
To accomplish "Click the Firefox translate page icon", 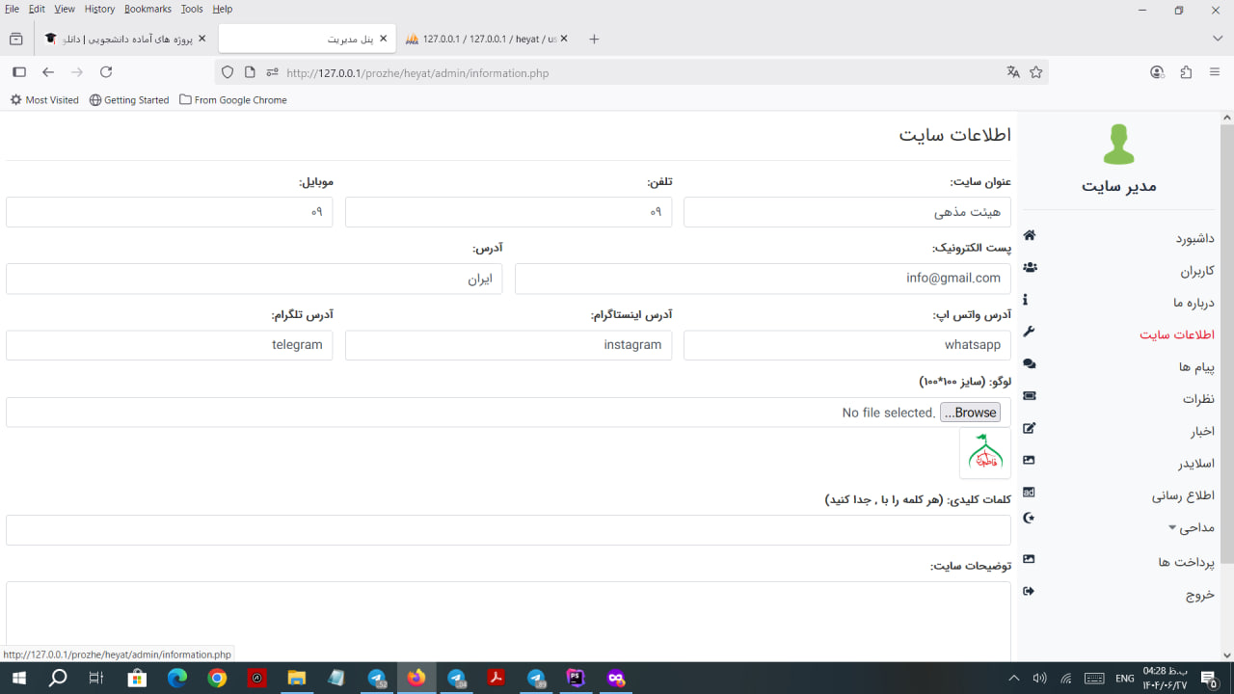I will (x=1013, y=72).
